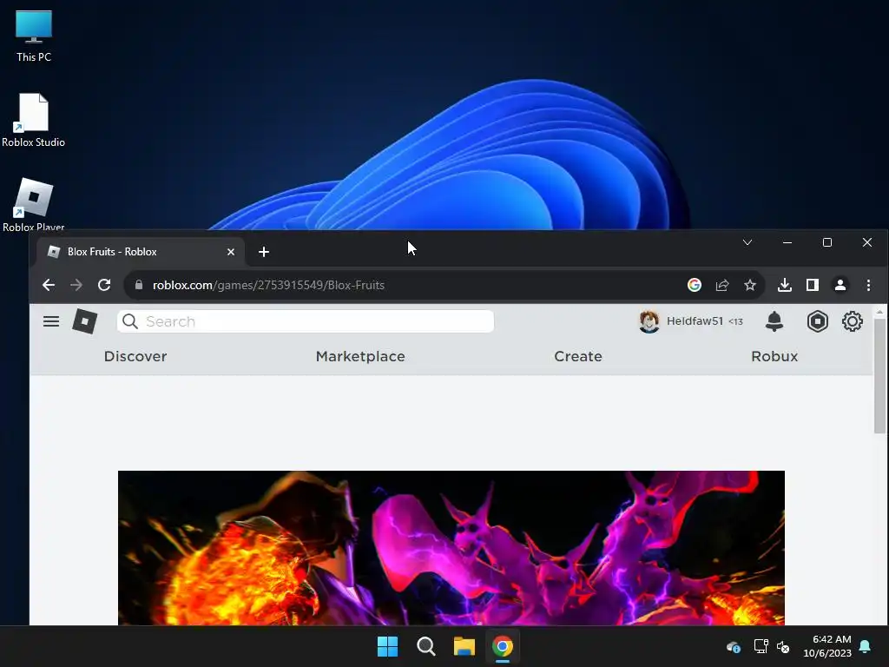This screenshot has height=667, width=889.
Task: Maximize the Chrome window
Action: coord(827,243)
